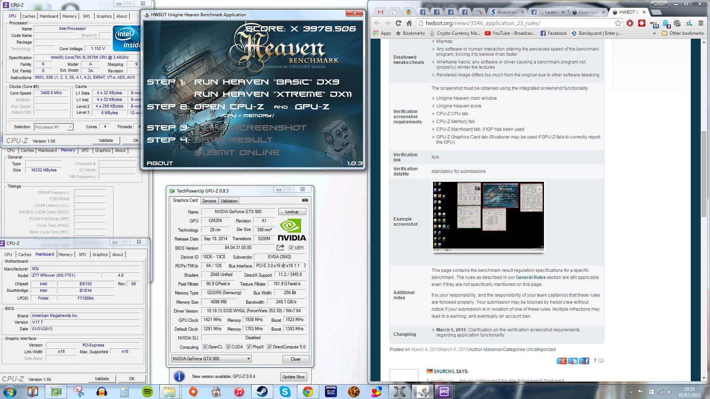Viewport: 710px width, 399px height.
Task: Open Chrome hamburger menu
Action: [700, 23]
